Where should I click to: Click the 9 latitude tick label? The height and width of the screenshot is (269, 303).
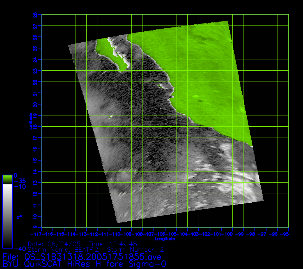coord(35,227)
